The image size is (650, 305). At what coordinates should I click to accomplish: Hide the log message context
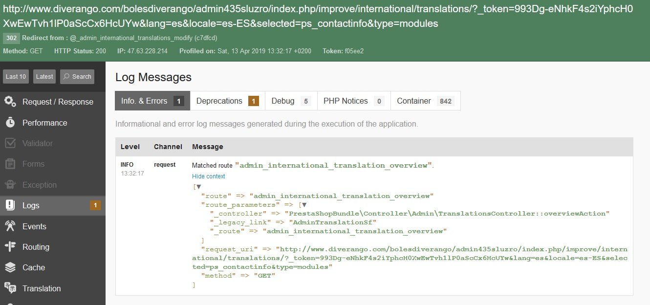[209, 176]
